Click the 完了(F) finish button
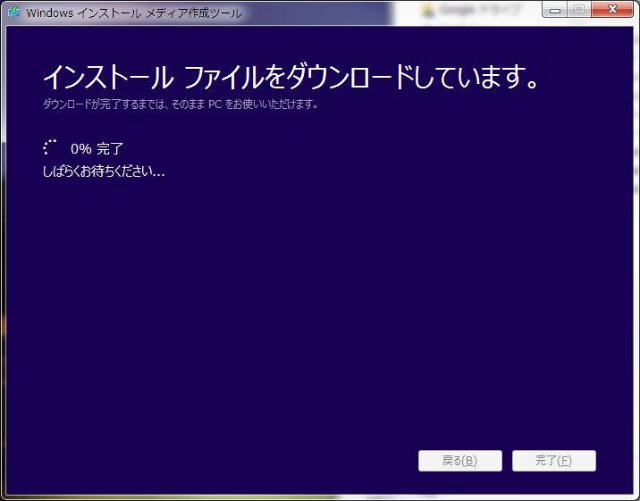This screenshot has width=640, height=501. click(x=554, y=461)
